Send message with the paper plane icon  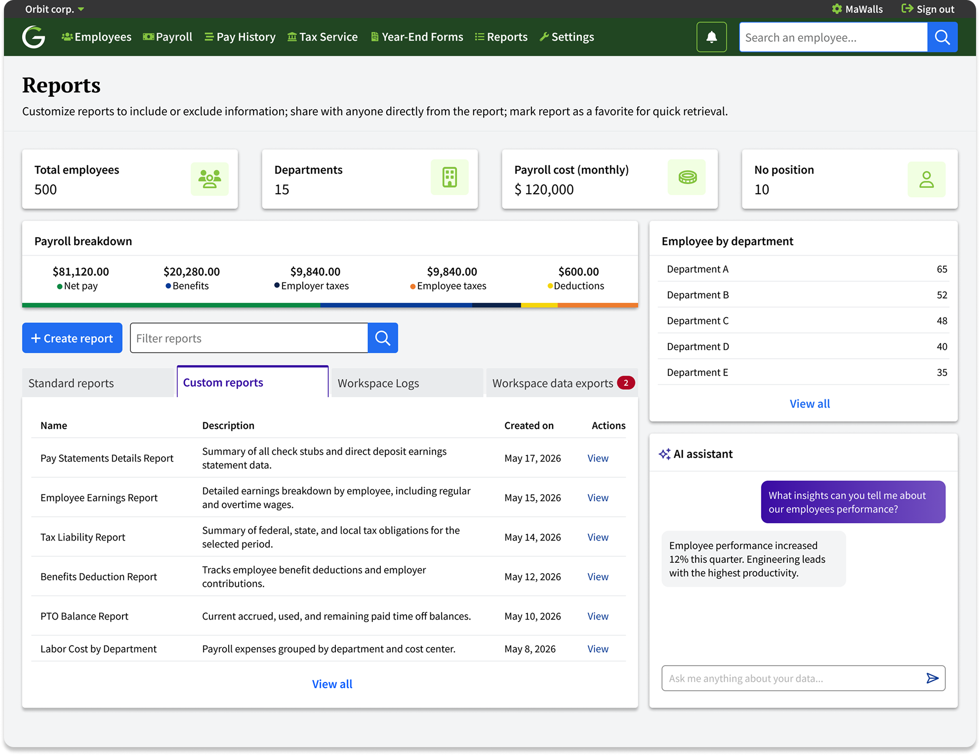click(932, 678)
